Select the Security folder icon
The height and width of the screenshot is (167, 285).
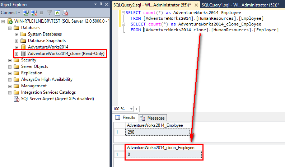pyautogui.click(x=17, y=60)
